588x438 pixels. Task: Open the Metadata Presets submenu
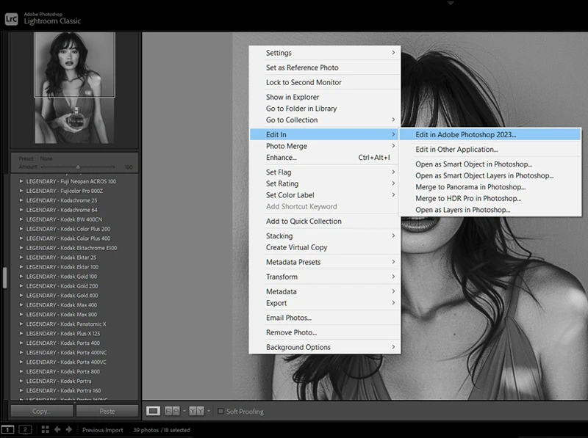[325, 262]
